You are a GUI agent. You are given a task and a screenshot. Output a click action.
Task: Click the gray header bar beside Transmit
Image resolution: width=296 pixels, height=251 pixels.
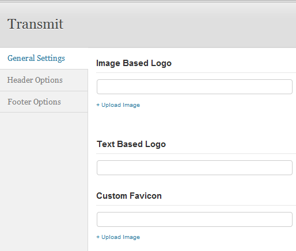click(179, 25)
